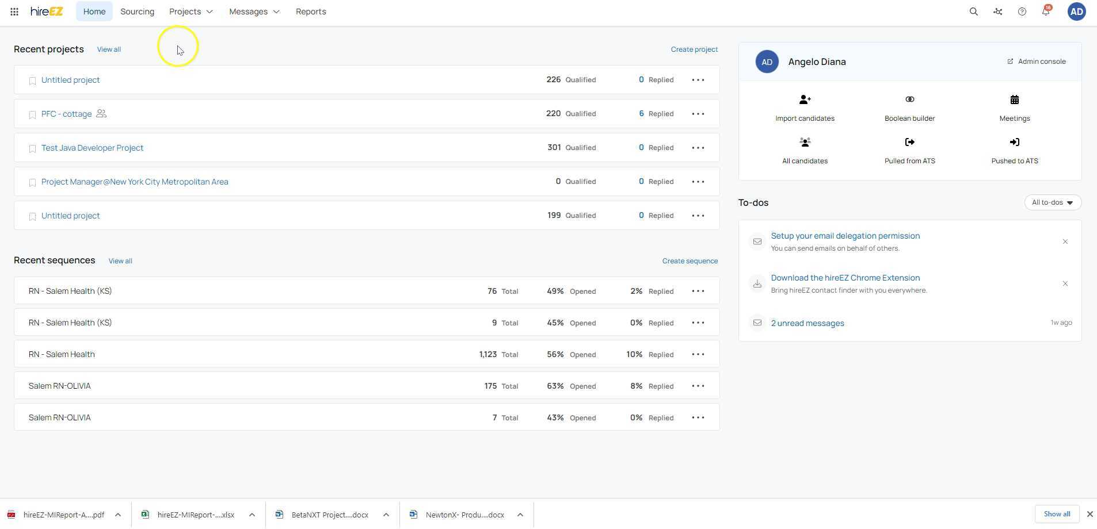The image size is (1097, 529).
Task: Open the All to-dos dropdown
Action: pyautogui.click(x=1052, y=202)
